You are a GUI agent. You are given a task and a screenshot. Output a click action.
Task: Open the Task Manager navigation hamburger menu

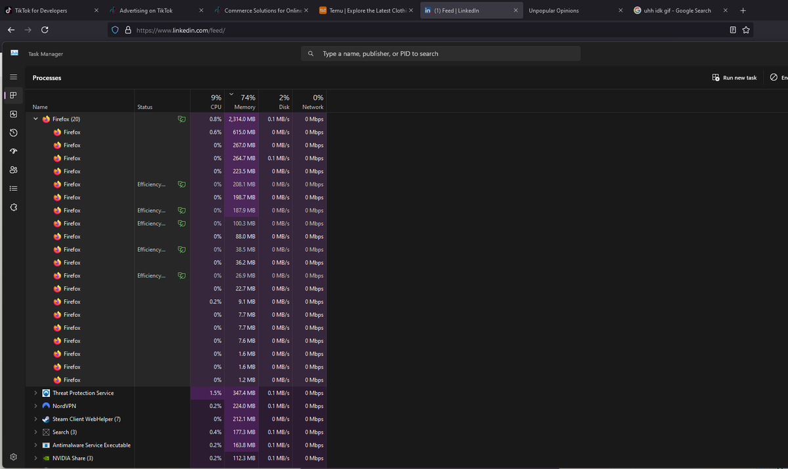(13, 77)
